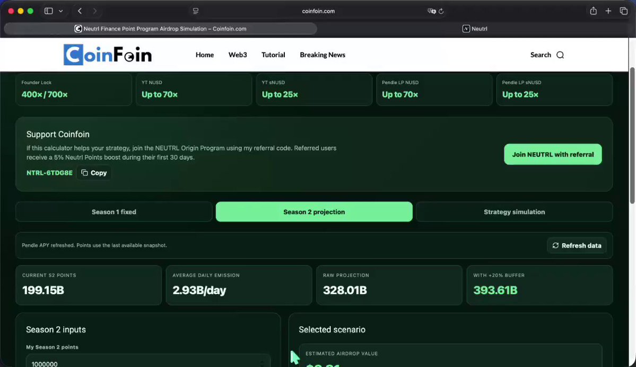Add a new tab with the plus icon

[608, 11]
